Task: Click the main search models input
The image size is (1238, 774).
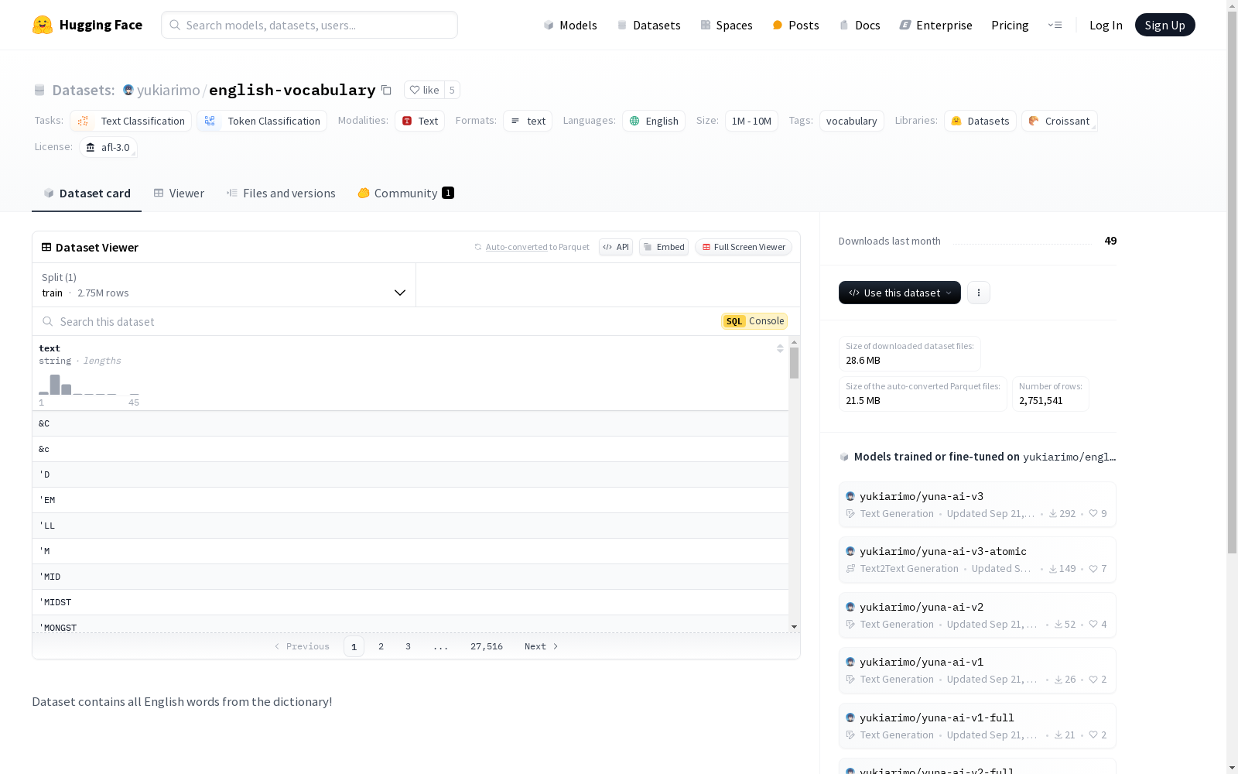Action: click(x=309, y=25)
